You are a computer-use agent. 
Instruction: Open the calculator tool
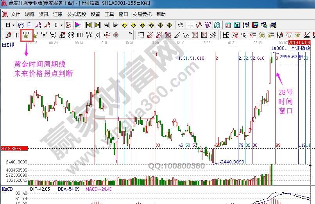pos(237,25)
